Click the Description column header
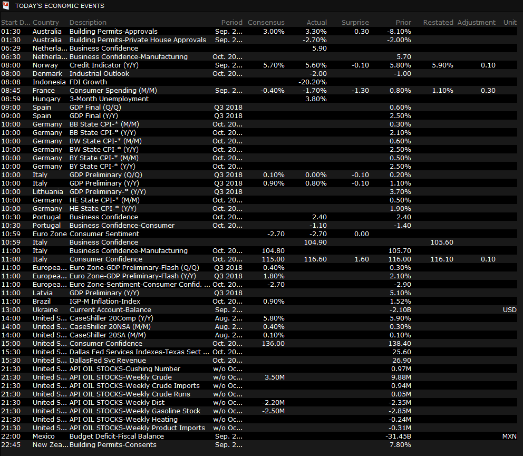523x456 pixels. tap(88, 23)
